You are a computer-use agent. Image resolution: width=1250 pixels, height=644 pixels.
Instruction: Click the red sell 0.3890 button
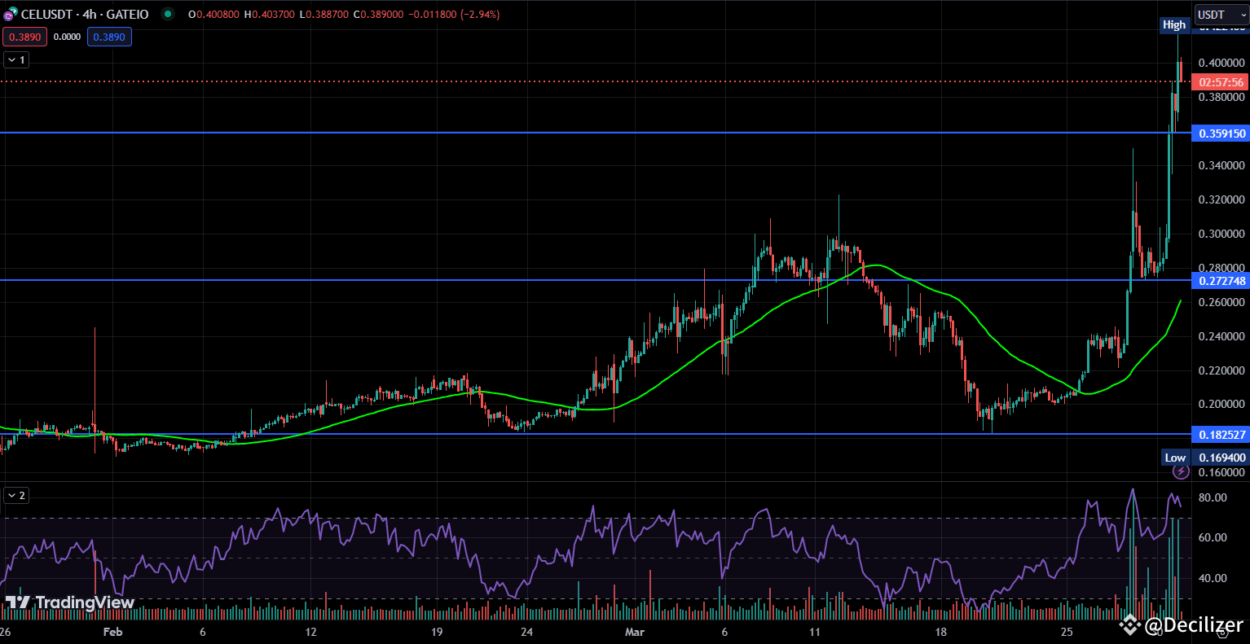click(24, 37)
